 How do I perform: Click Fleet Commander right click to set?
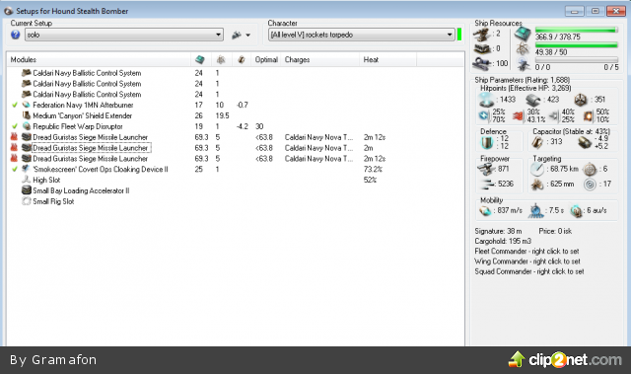(526, 252)
